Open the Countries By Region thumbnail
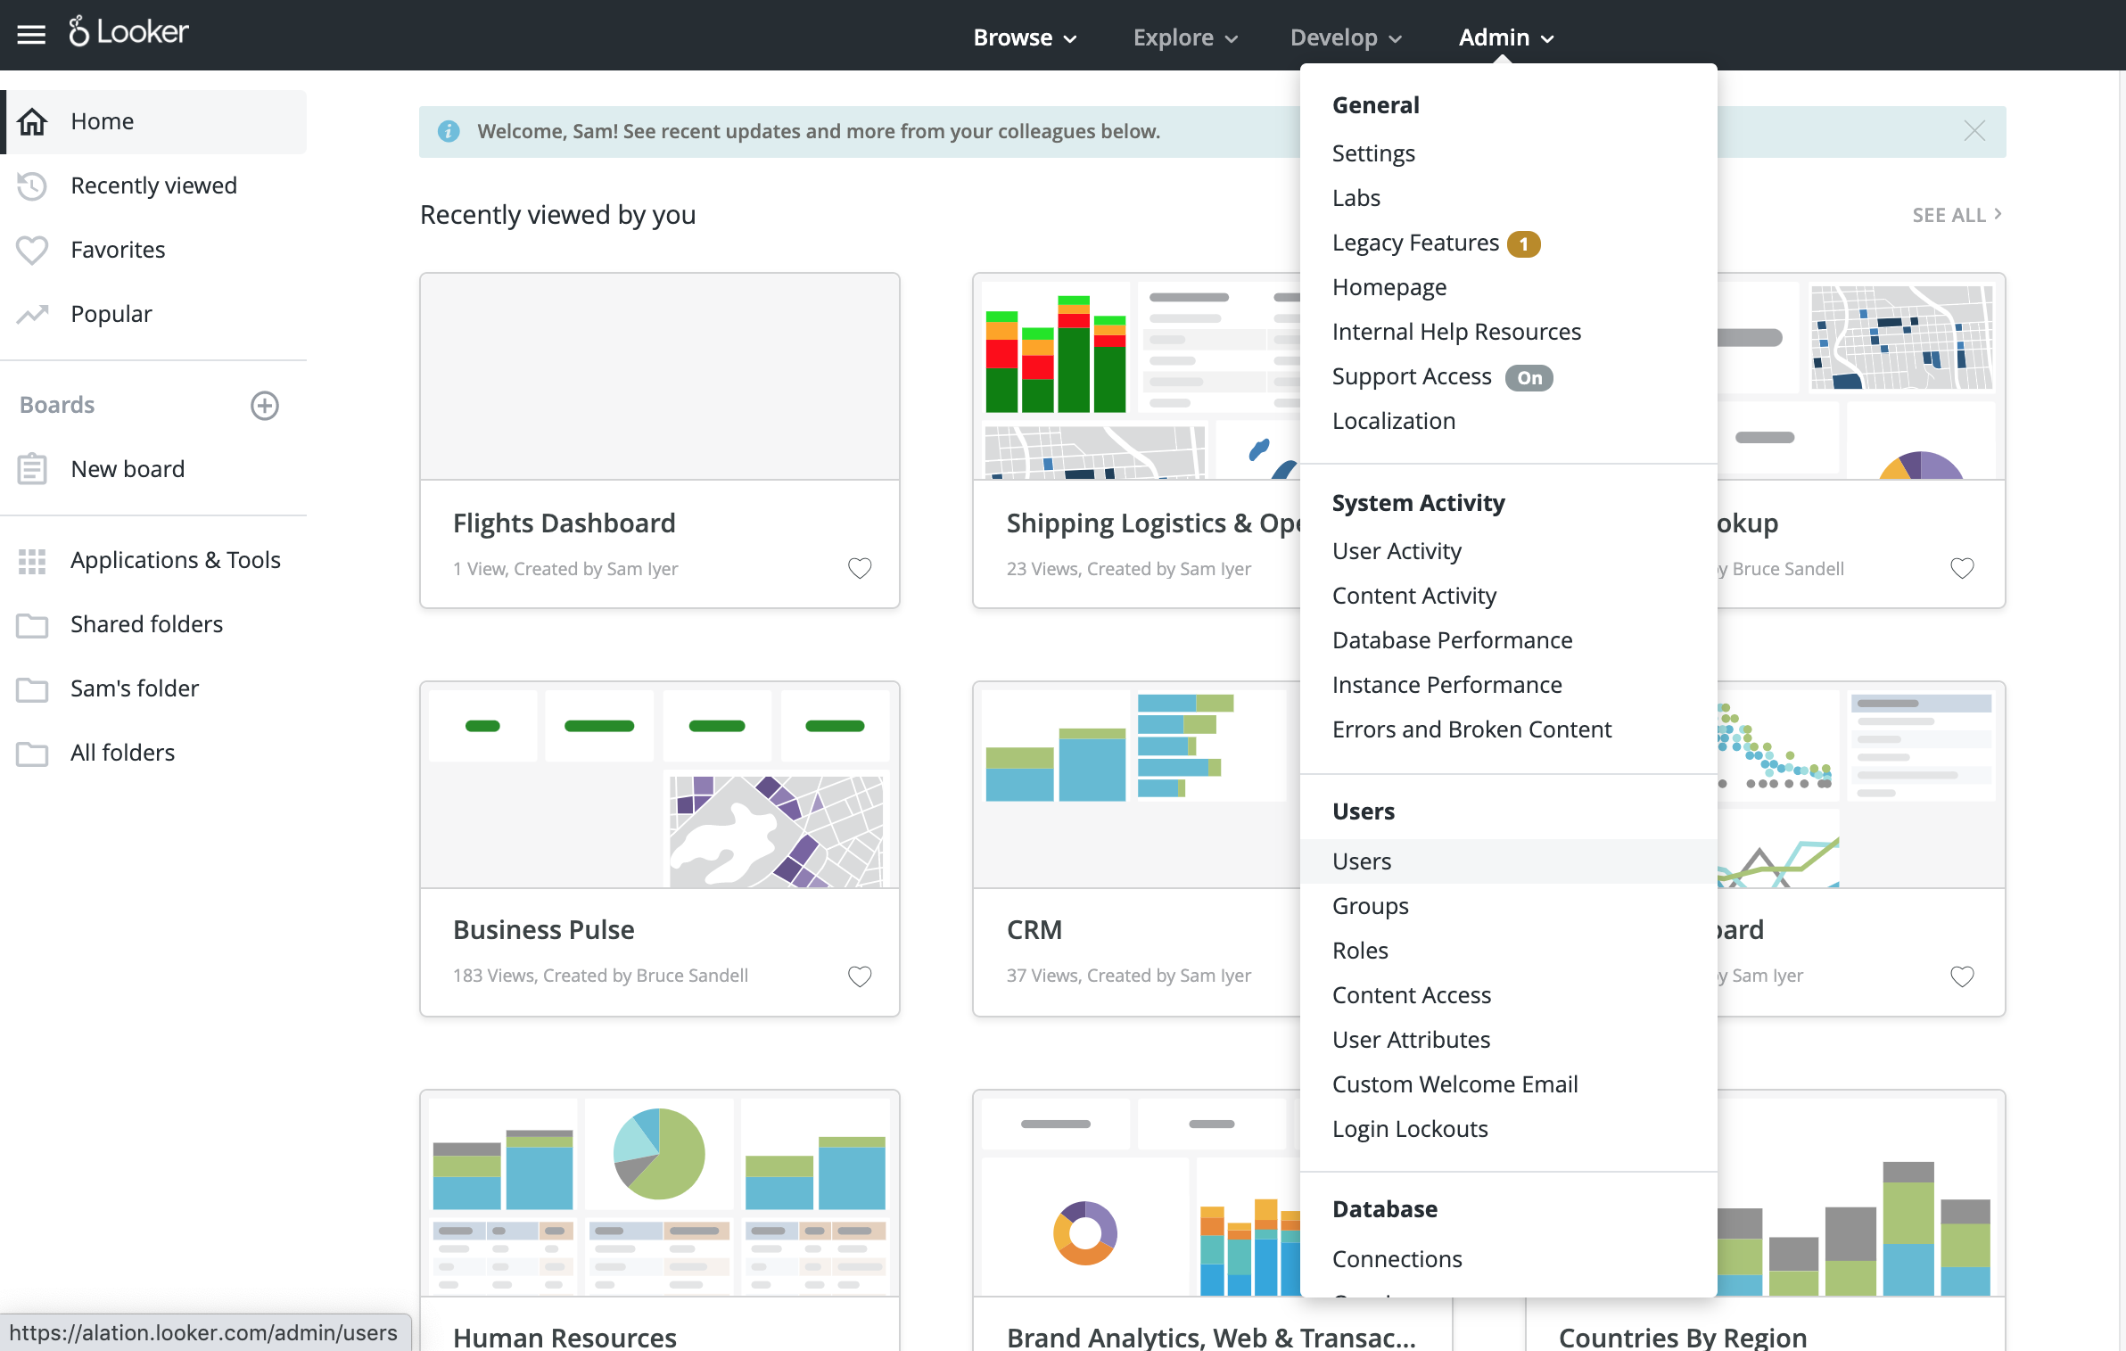 (1861, 1194)
